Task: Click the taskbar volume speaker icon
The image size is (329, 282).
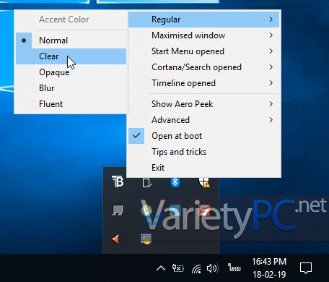Action: coord(212,268)
